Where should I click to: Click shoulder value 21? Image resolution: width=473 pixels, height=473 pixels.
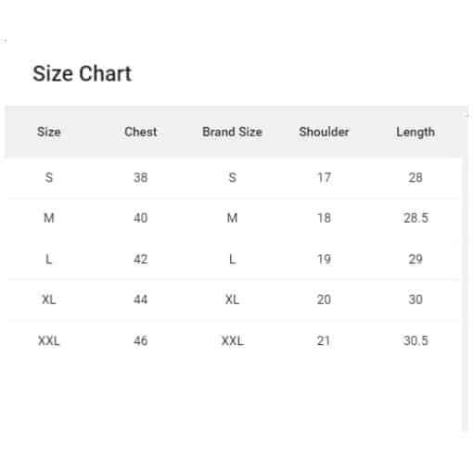(x=324, y=340)
